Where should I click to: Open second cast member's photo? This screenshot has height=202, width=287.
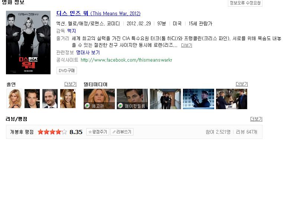click(x=32, y=98)
